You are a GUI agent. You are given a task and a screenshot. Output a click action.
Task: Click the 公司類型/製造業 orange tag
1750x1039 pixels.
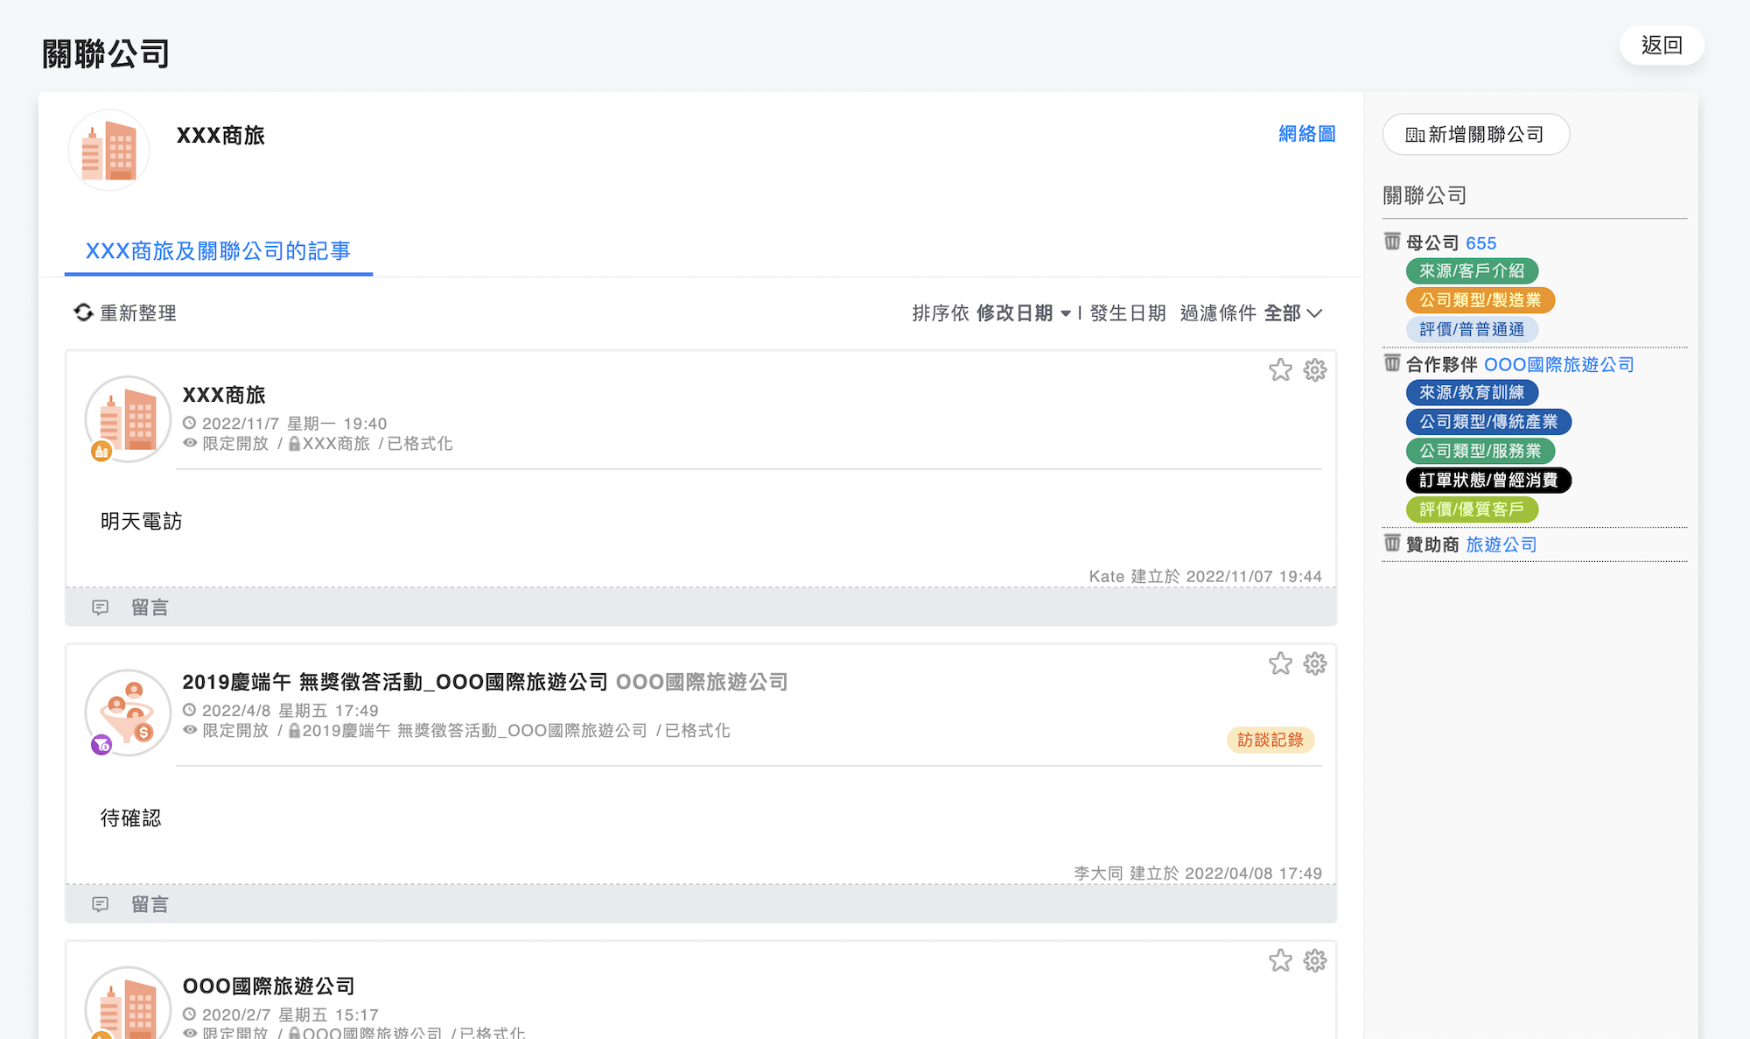click(1480, 300)
